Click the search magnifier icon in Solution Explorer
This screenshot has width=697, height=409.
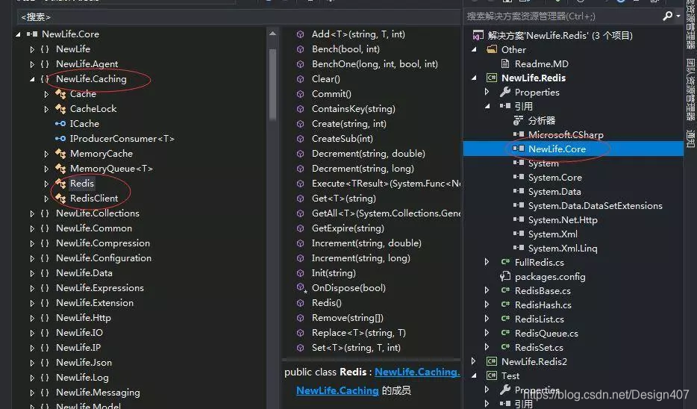click(x=667, y=16)
